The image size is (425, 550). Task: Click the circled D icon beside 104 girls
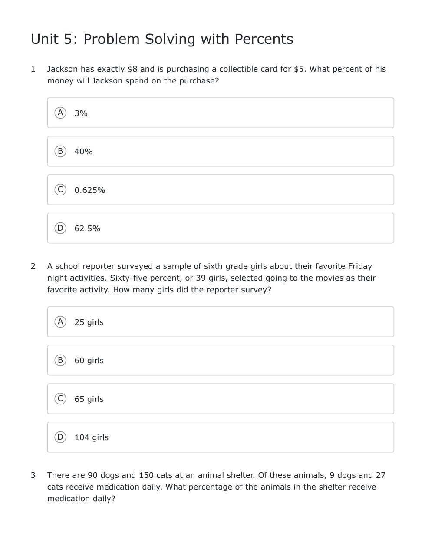pyautogui.click(x=60, y=437)
